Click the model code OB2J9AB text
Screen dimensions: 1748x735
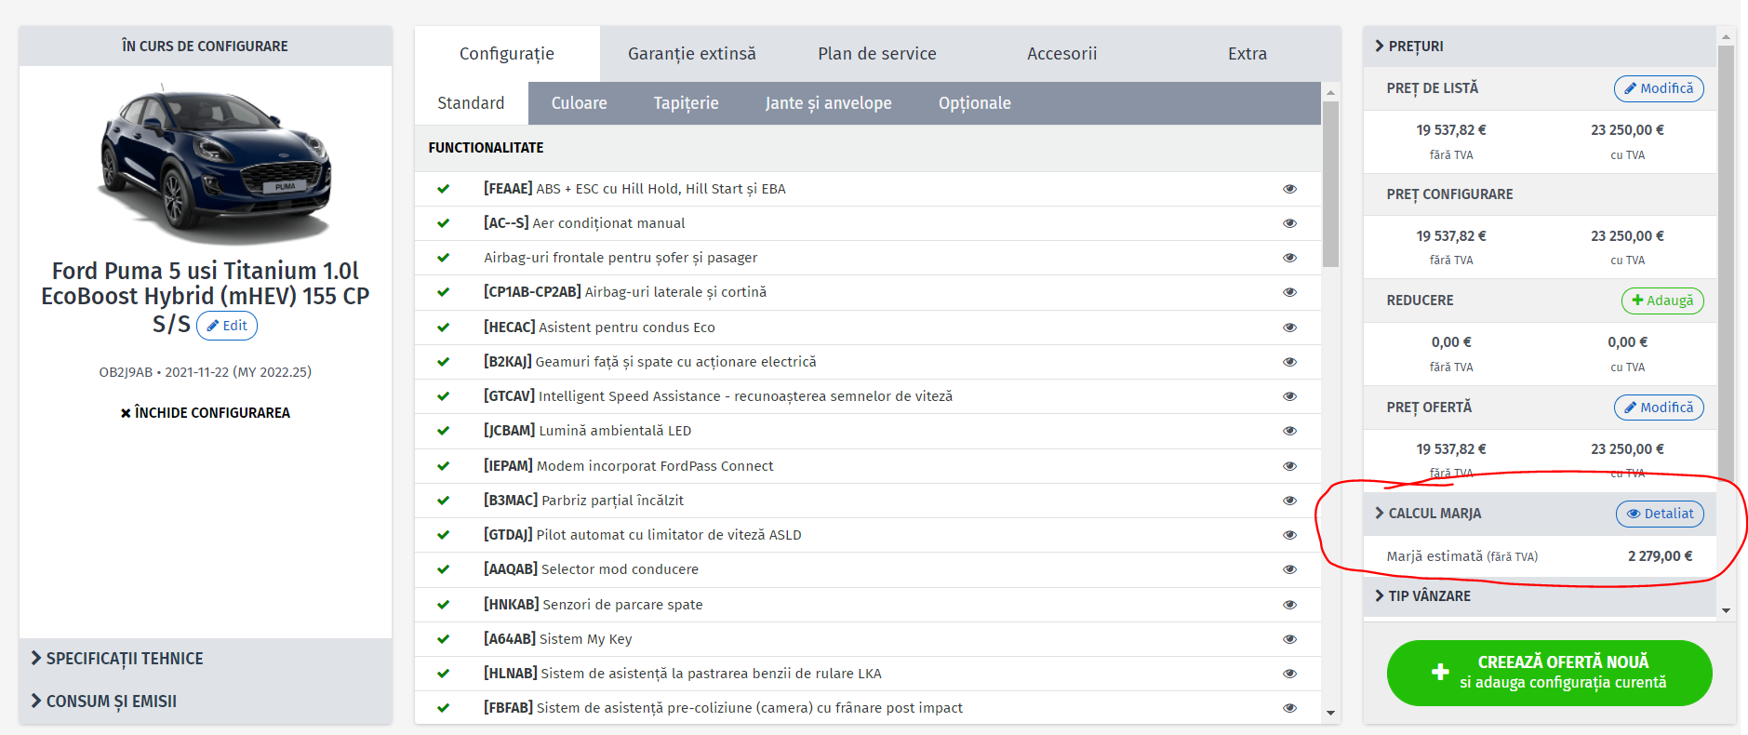point(126,372)
